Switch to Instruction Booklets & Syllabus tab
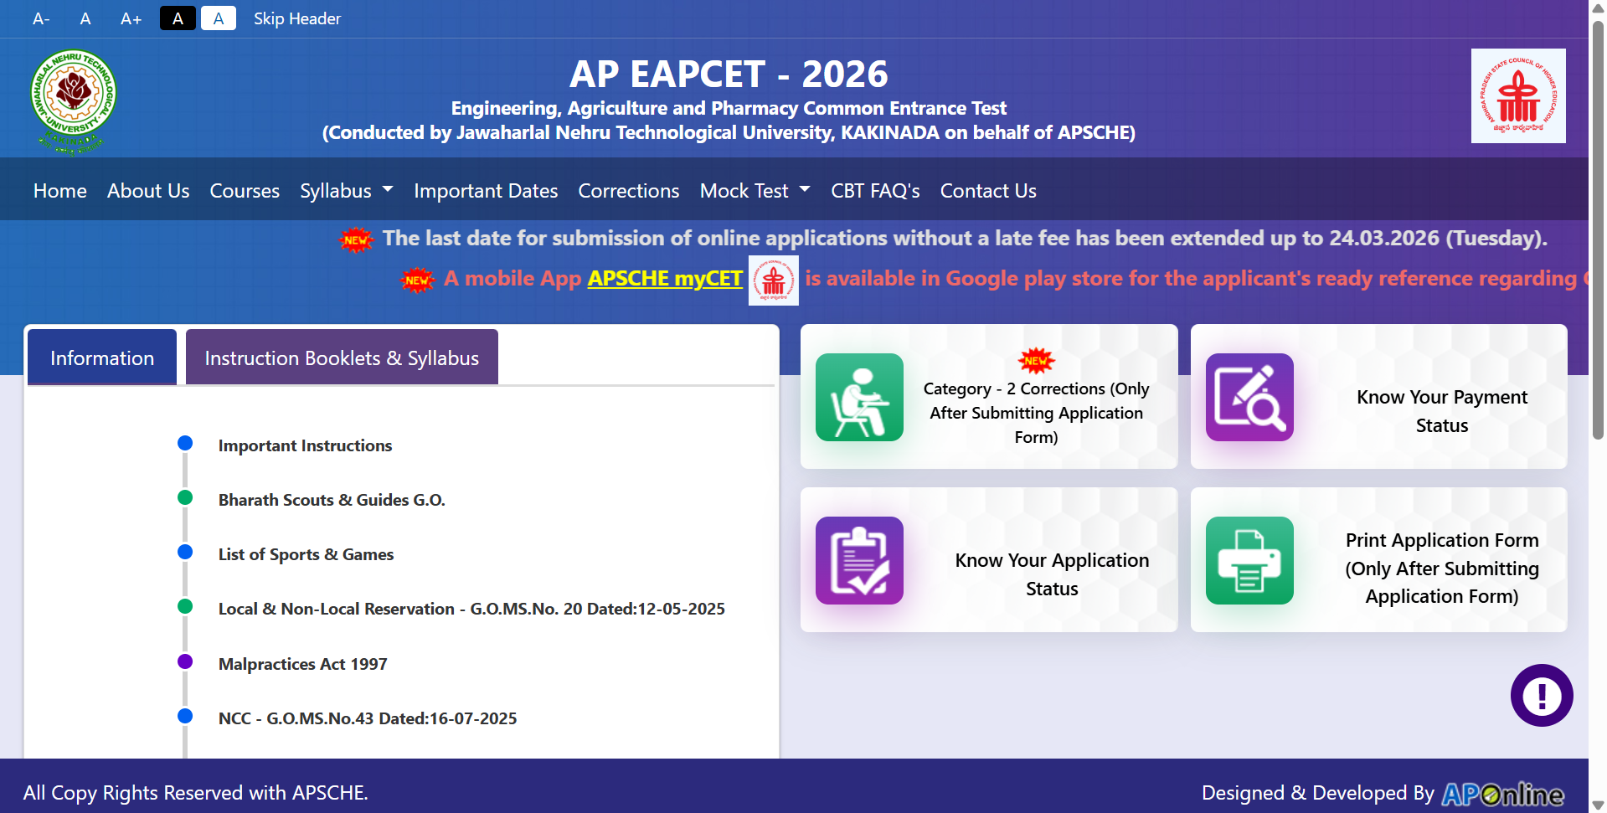 342,358
